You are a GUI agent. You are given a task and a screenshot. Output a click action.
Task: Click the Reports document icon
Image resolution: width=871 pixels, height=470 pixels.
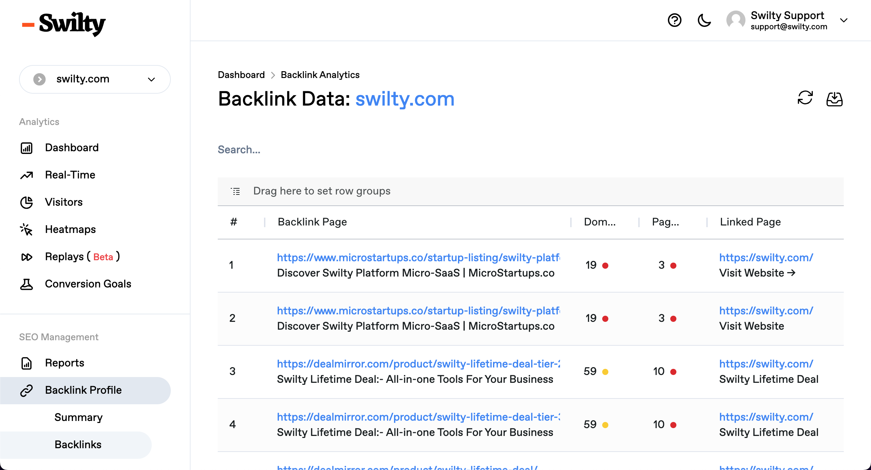[x=27, y=363]
